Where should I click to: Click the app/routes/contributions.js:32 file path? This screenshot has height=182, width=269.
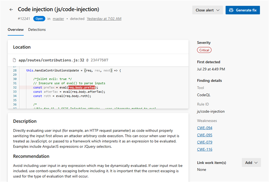click(51, 60)
